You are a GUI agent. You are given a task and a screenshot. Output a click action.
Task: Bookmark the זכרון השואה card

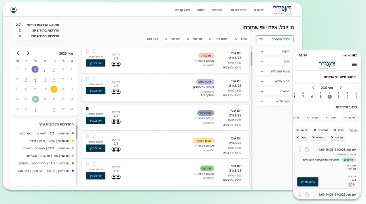click(87, 136)
